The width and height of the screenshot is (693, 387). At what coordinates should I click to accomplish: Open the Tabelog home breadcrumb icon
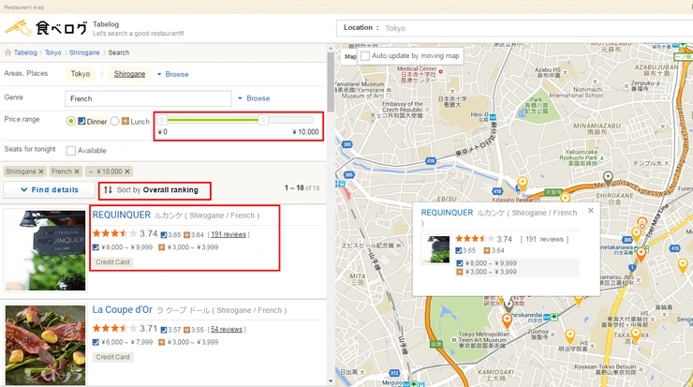(x=7, y=52)
